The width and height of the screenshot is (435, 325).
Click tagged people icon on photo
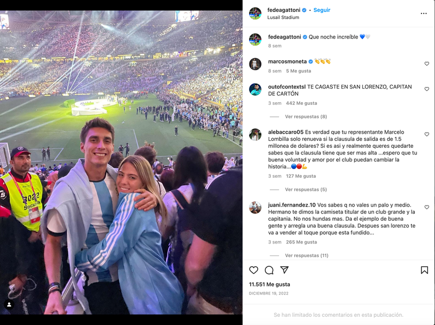[x=9, y=304]
